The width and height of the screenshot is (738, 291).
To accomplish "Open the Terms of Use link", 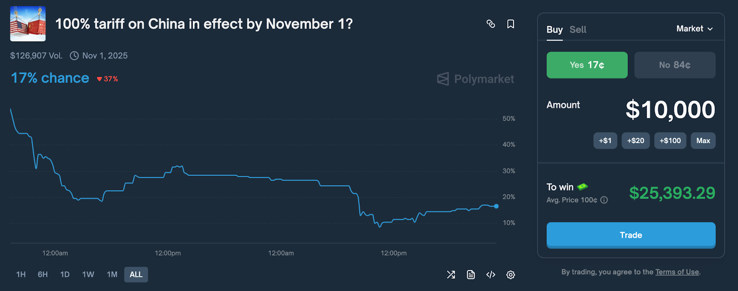I will point(677,272).
